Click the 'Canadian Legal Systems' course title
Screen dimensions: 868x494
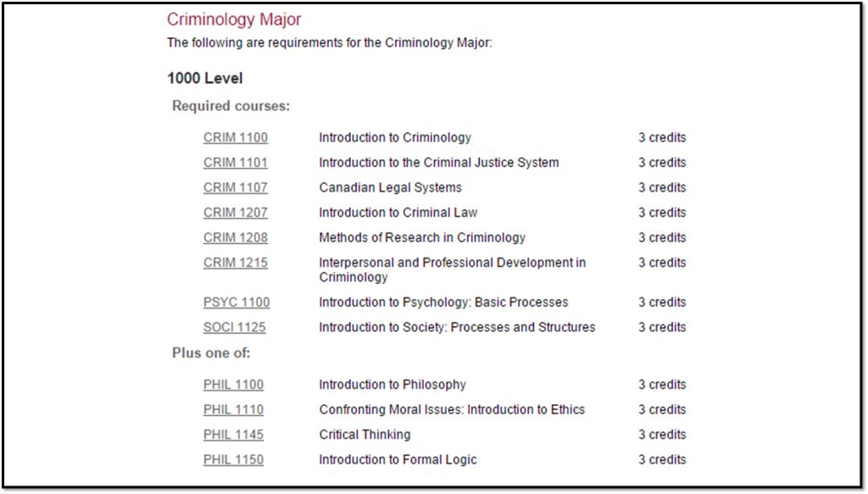(390, 188)
